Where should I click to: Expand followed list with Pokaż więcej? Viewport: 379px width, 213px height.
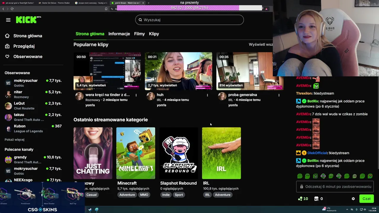(x=15, y=140)
